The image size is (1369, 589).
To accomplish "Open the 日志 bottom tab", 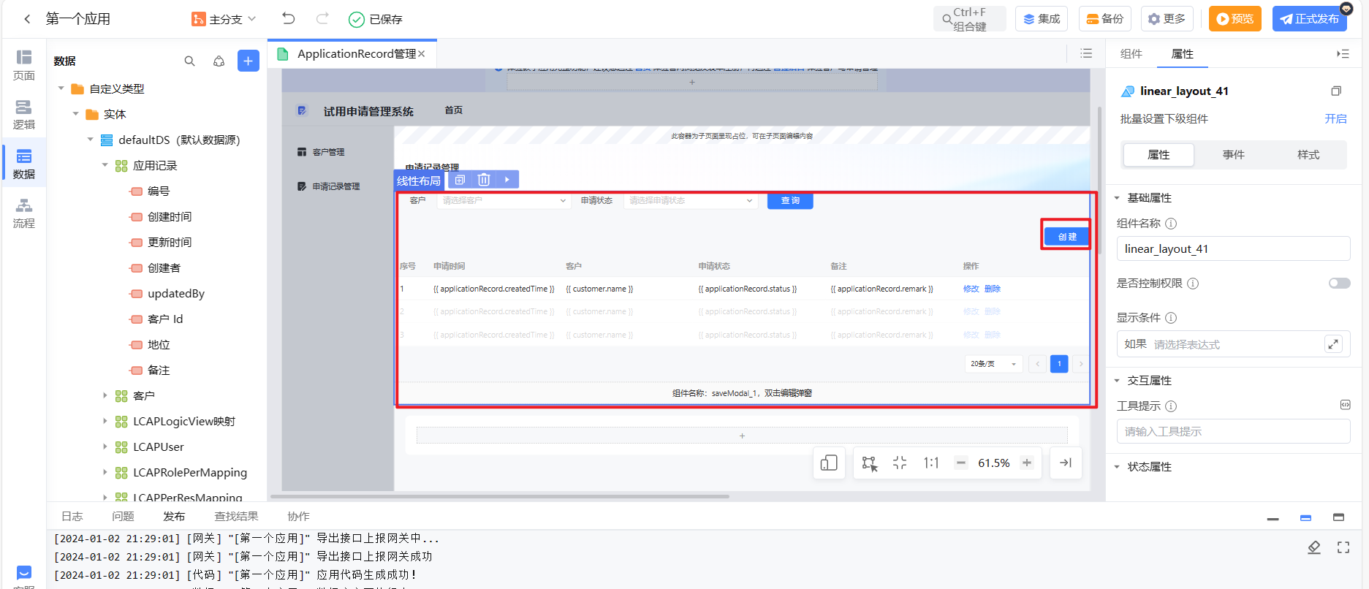I will click(x=72, y=516).
